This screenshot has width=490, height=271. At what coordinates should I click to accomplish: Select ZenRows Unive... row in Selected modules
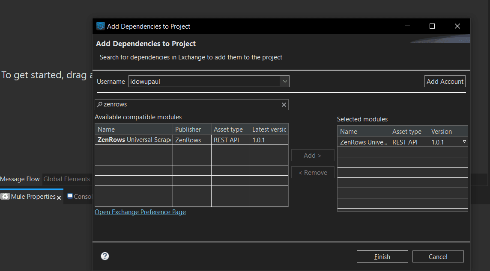[403, 142]
